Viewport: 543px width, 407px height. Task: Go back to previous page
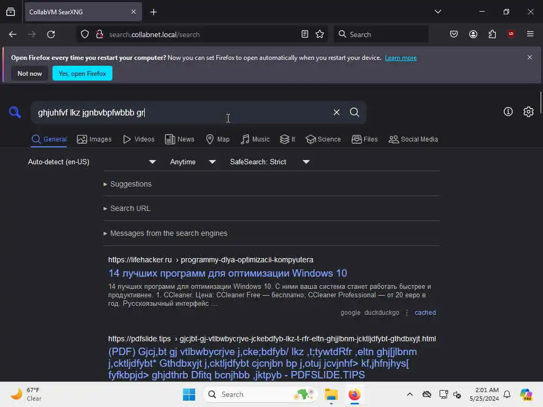pos(13,34)
